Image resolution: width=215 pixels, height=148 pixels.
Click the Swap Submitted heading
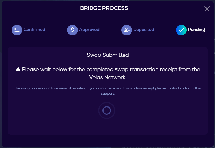(108, 55)
